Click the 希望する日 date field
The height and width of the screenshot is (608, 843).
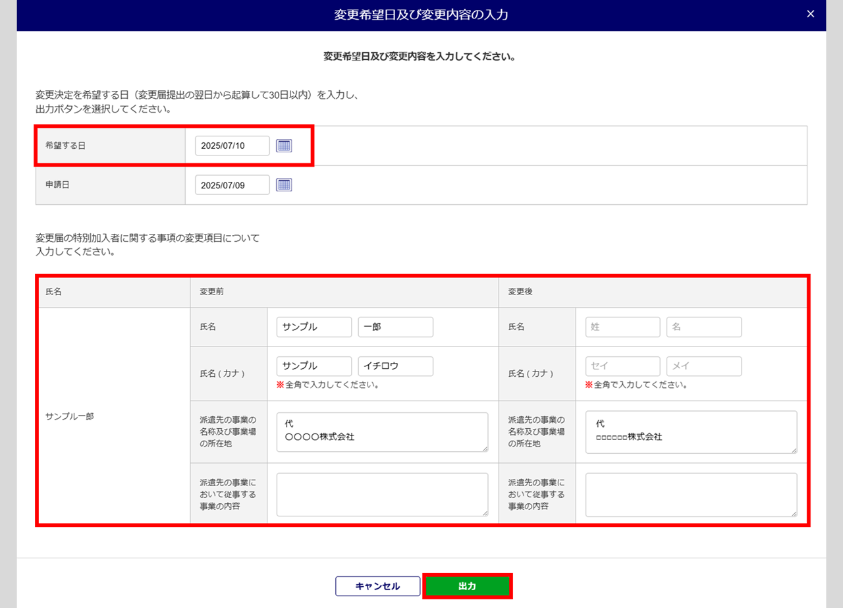pyautogui.click(x=232, y=146)
